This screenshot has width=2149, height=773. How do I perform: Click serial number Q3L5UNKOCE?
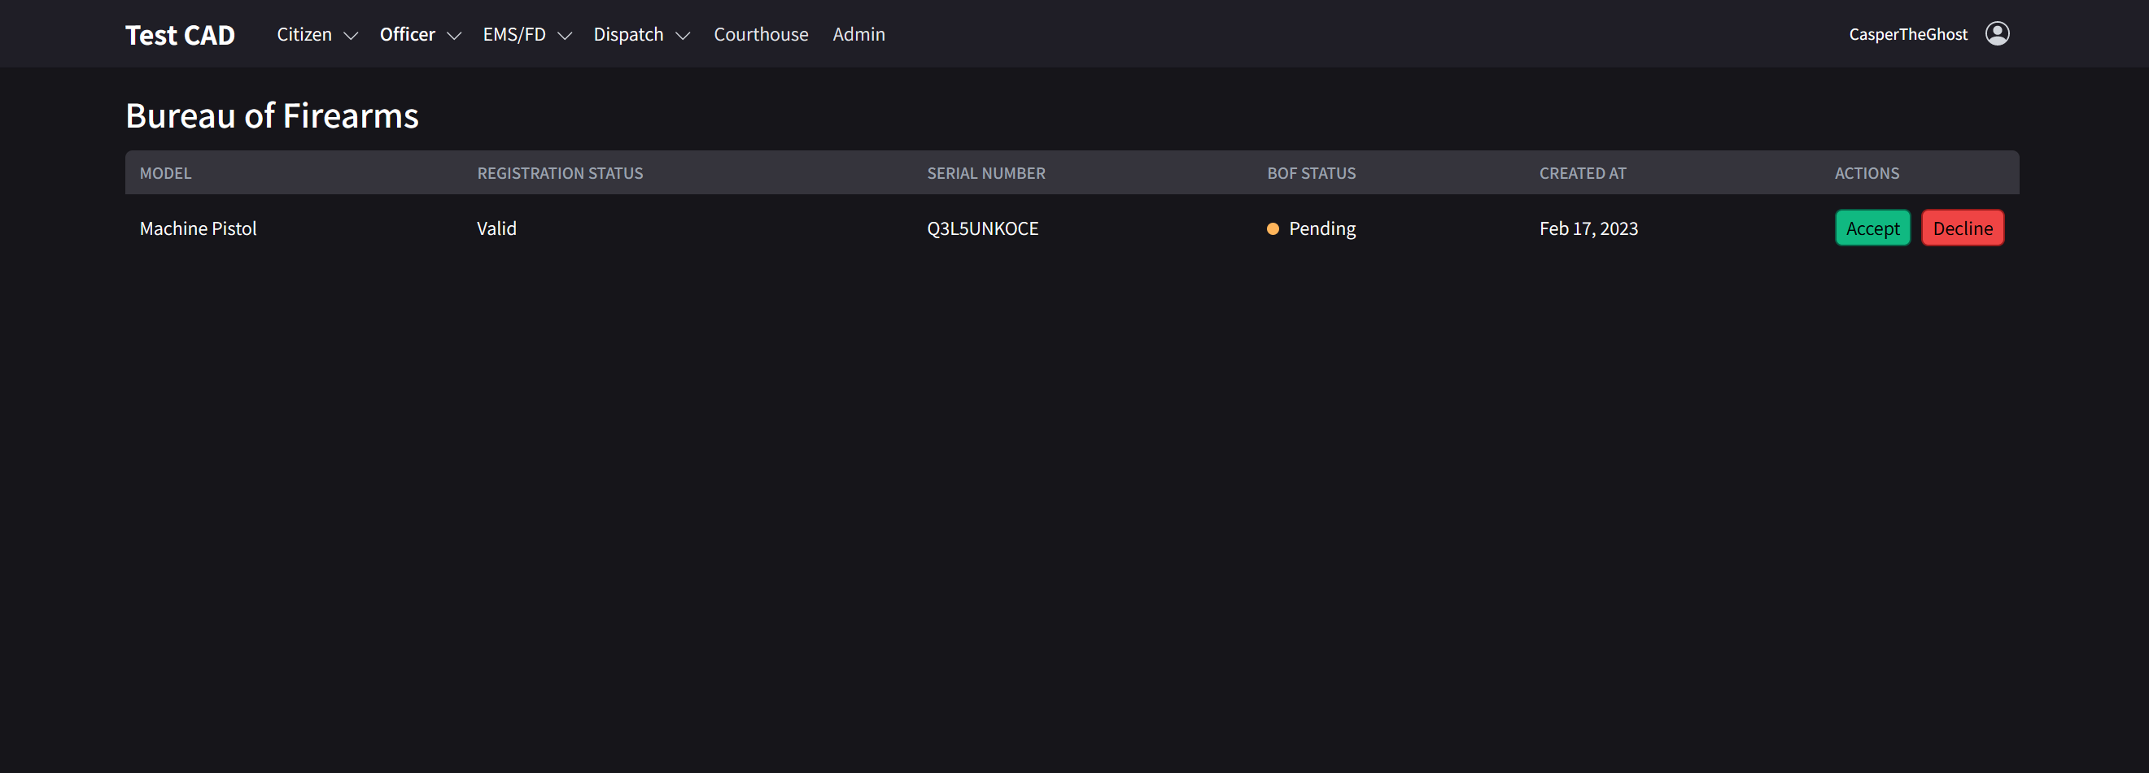pyautogui.click(x=982, y=229)
